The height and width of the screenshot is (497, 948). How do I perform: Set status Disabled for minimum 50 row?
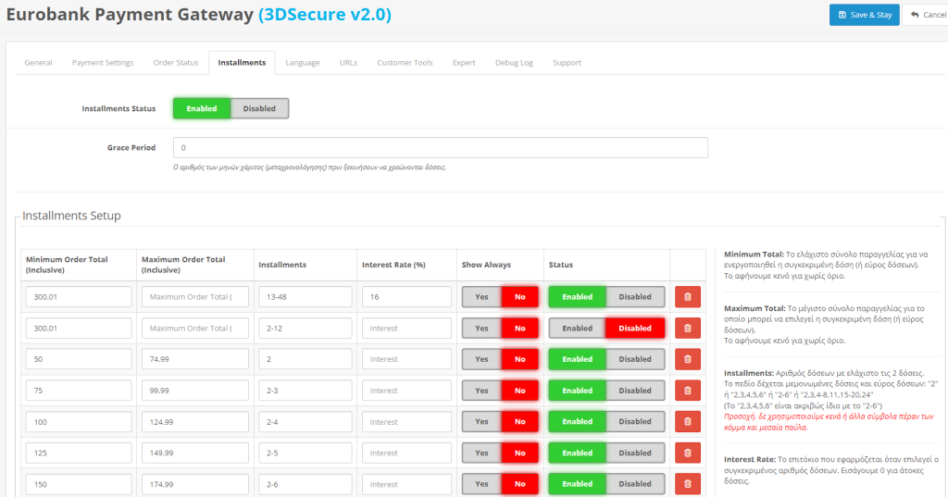pos(635,359)
